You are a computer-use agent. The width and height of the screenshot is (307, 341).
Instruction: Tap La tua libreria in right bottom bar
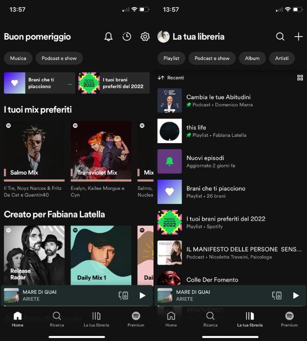point(250,319)
